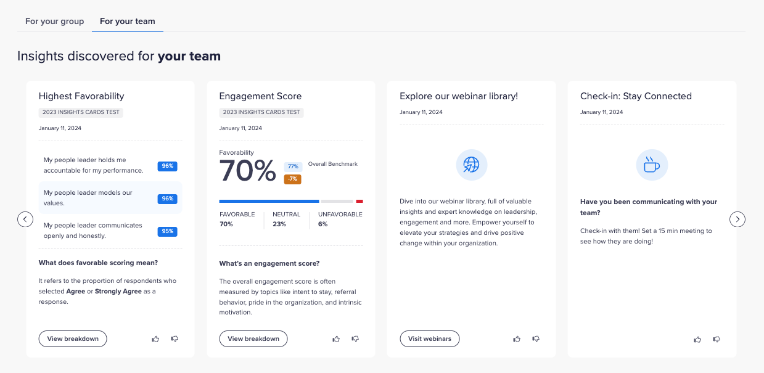Go back using the left carousel arrow

(x=25, y=219)
